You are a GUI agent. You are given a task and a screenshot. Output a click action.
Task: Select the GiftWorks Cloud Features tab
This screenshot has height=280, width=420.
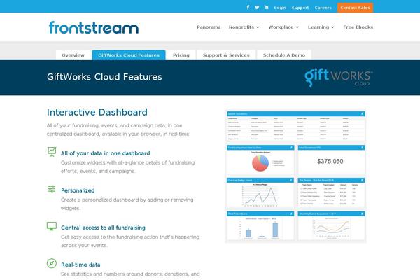pos(129,55)
